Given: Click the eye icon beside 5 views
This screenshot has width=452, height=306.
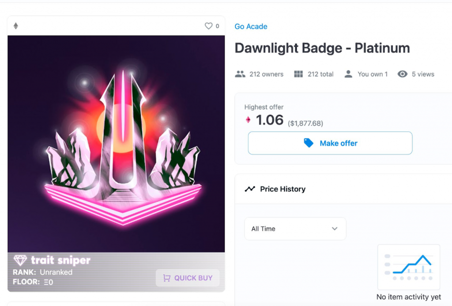Looking at the screenshot, I should [x=402, y=74].
